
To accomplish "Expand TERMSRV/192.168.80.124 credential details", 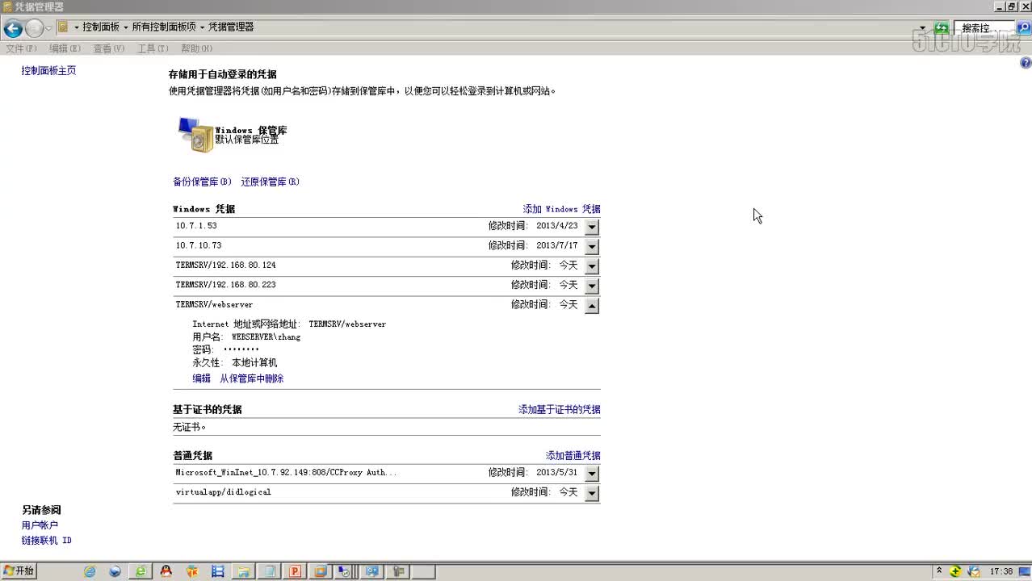I will pyautogui.click(x=592, y=266).
